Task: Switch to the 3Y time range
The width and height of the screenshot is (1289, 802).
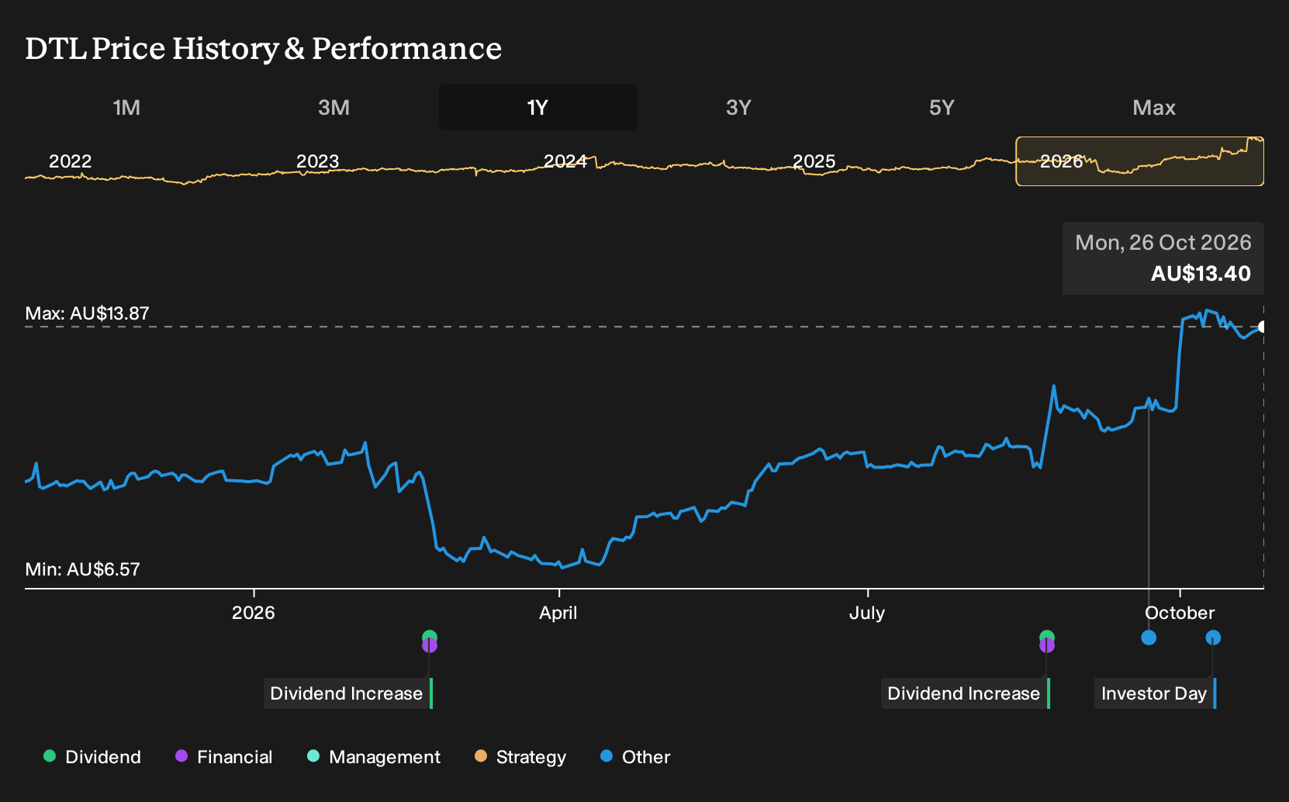Action: (x=738, y=107)
